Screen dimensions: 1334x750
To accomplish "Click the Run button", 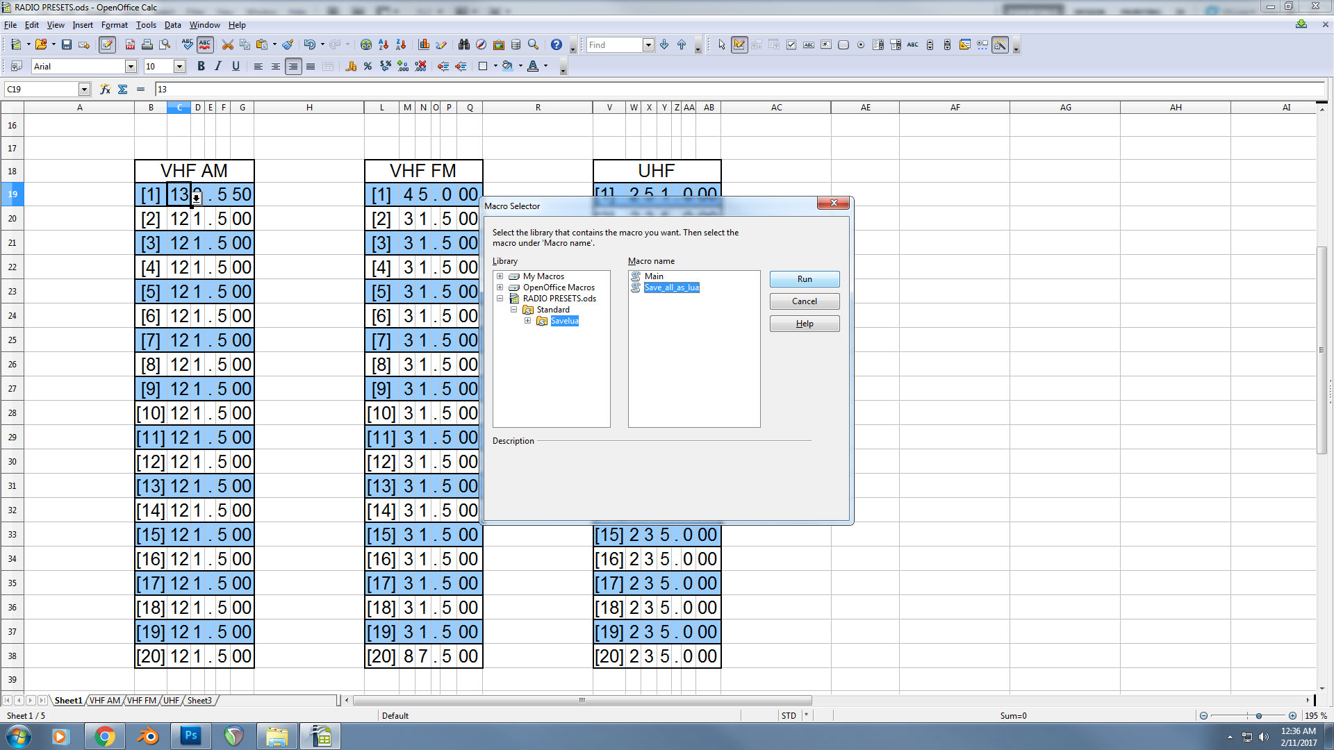I will point(805,278).
